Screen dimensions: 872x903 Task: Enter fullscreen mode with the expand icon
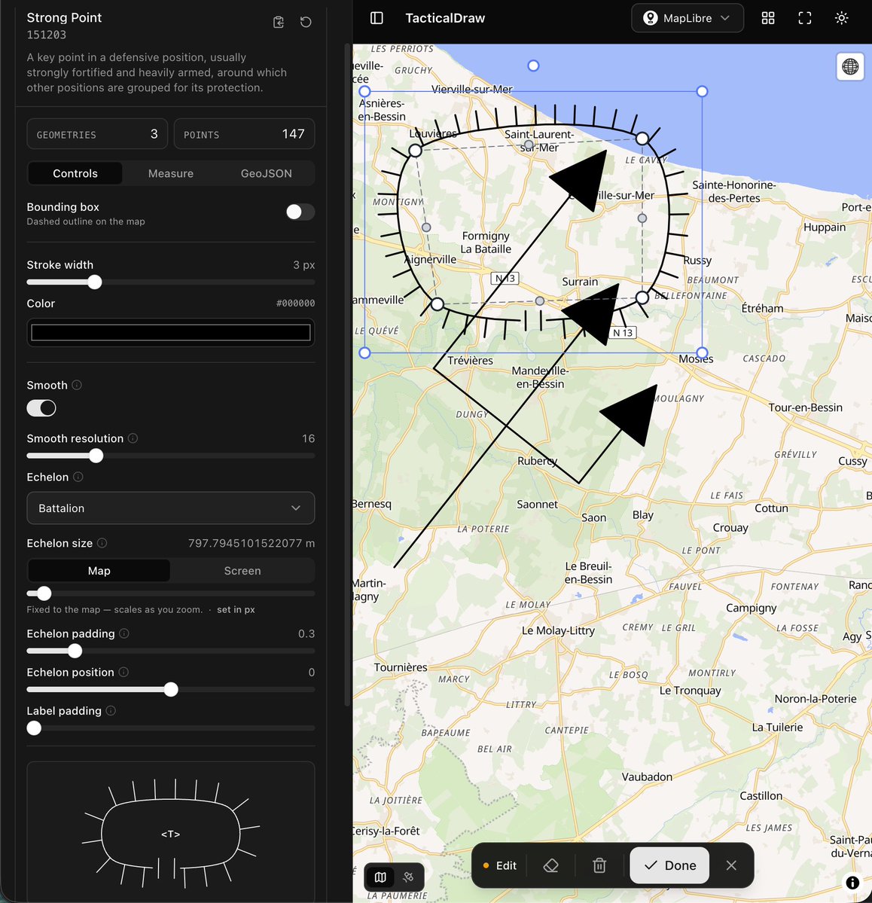(x=805, y=18)
